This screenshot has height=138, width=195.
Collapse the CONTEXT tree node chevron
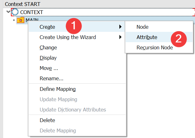click(x=8, y=12)
